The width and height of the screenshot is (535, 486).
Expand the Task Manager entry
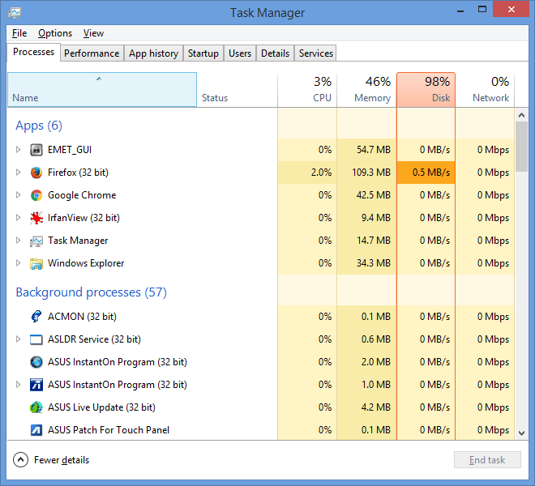pos(19,241)
